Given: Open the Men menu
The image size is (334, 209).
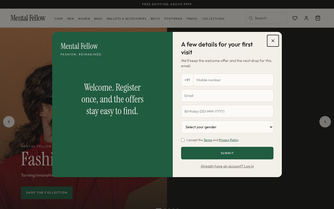Looking at the screenshot, I should pos(70,19).
